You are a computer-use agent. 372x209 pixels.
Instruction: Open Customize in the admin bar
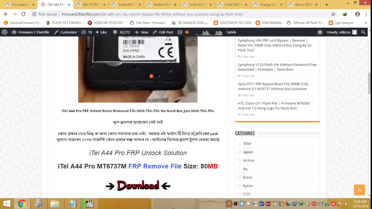65,32
